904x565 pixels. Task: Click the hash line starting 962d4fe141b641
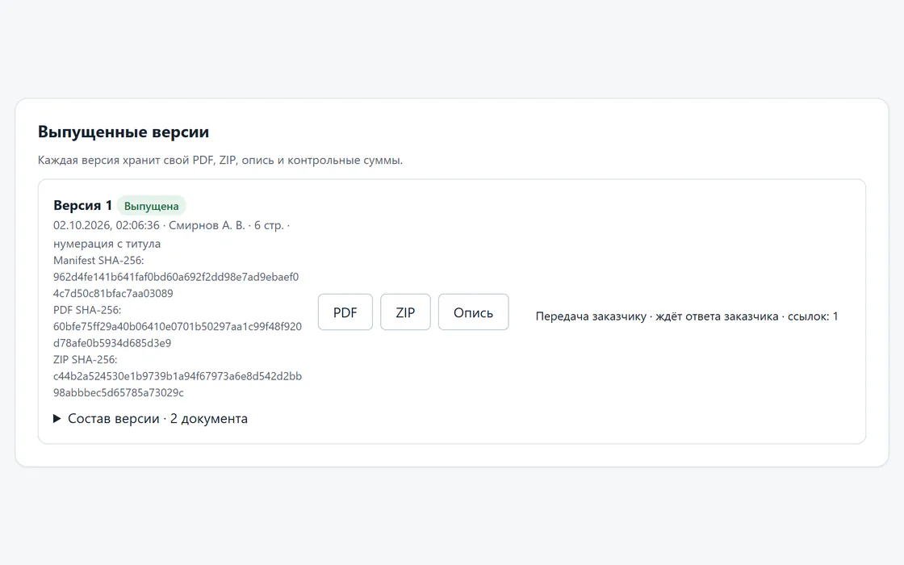176,277
